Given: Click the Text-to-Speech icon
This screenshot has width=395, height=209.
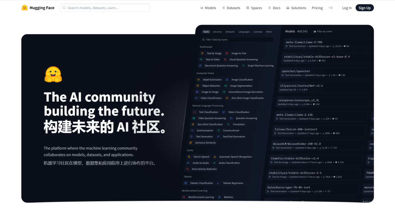Looking at the screenshot, I should [189, 157].
